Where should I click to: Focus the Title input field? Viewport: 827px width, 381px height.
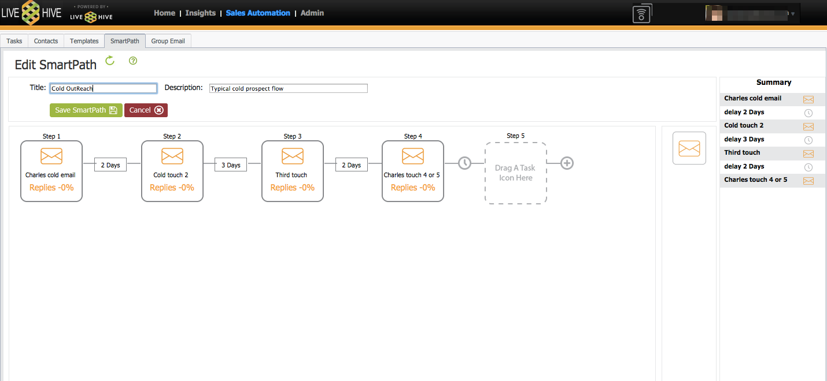click(x=103, y=88)
